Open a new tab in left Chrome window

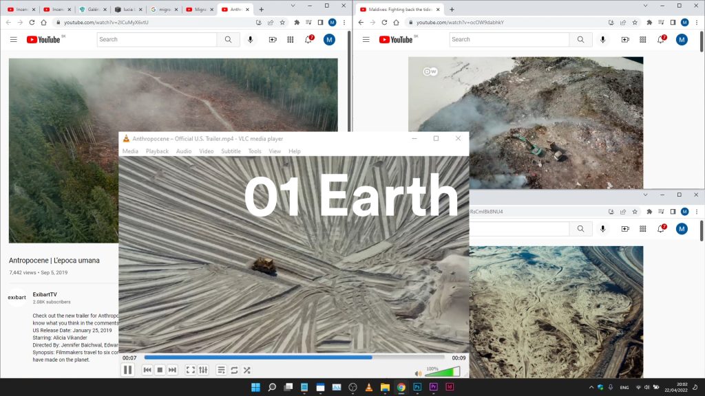click(x=261, y=10)
